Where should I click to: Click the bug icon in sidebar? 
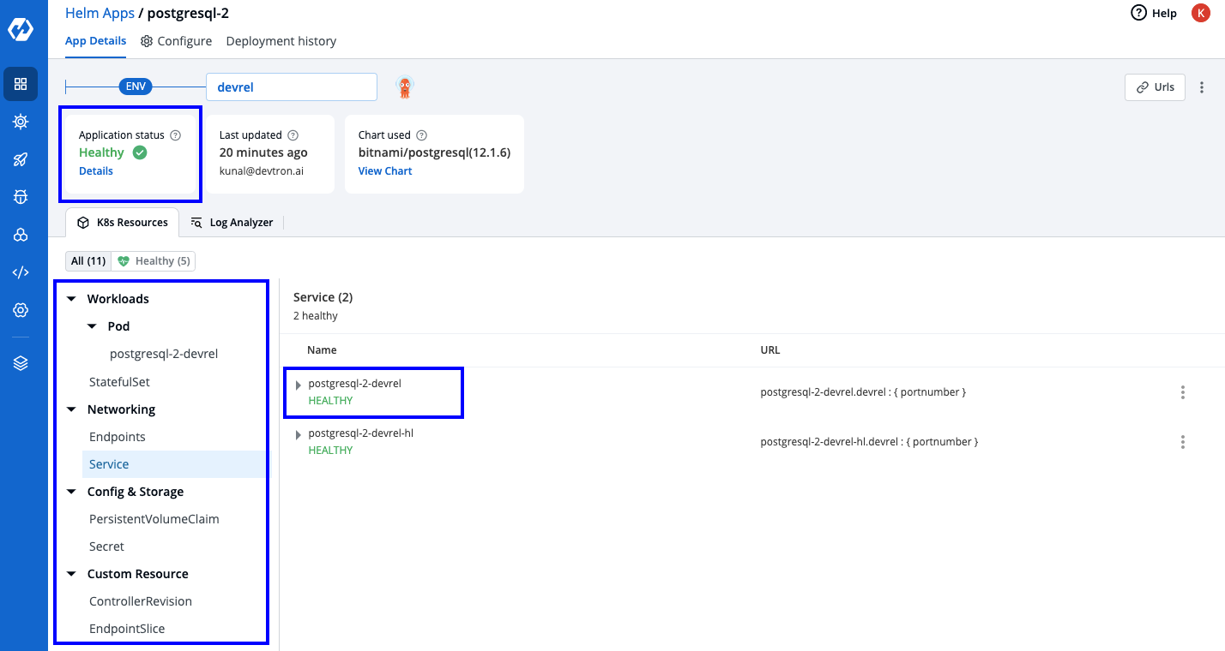pyautogui.click(x=21, y=197)
